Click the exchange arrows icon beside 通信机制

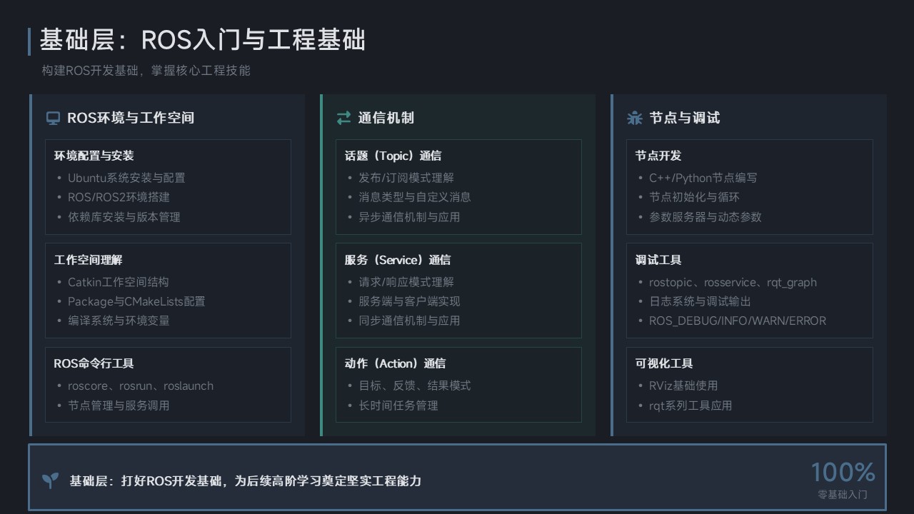point(343,119)
